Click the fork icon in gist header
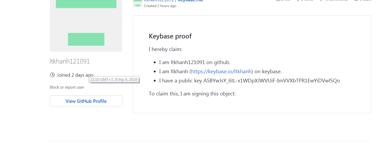Screen dimensions: 386x148 298,1
